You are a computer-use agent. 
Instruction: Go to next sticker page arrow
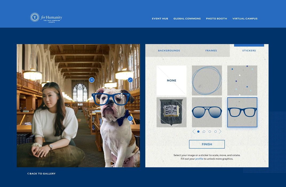[x=220, y=131]
